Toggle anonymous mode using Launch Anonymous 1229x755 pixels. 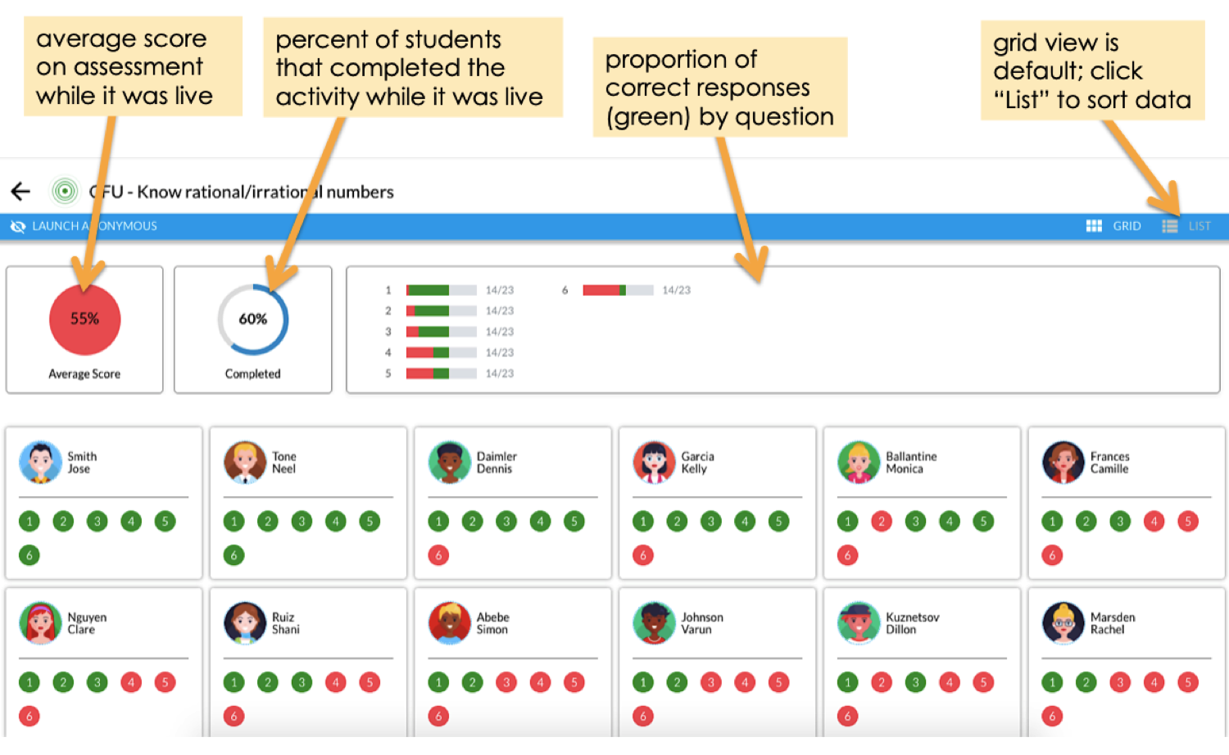tap(94, 226)
